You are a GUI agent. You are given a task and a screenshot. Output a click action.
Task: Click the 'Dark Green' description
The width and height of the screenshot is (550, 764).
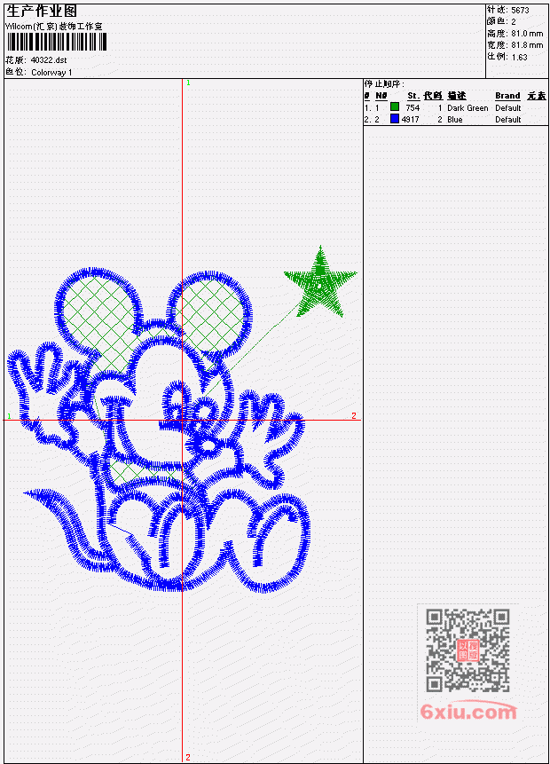[x=467, y=107]
